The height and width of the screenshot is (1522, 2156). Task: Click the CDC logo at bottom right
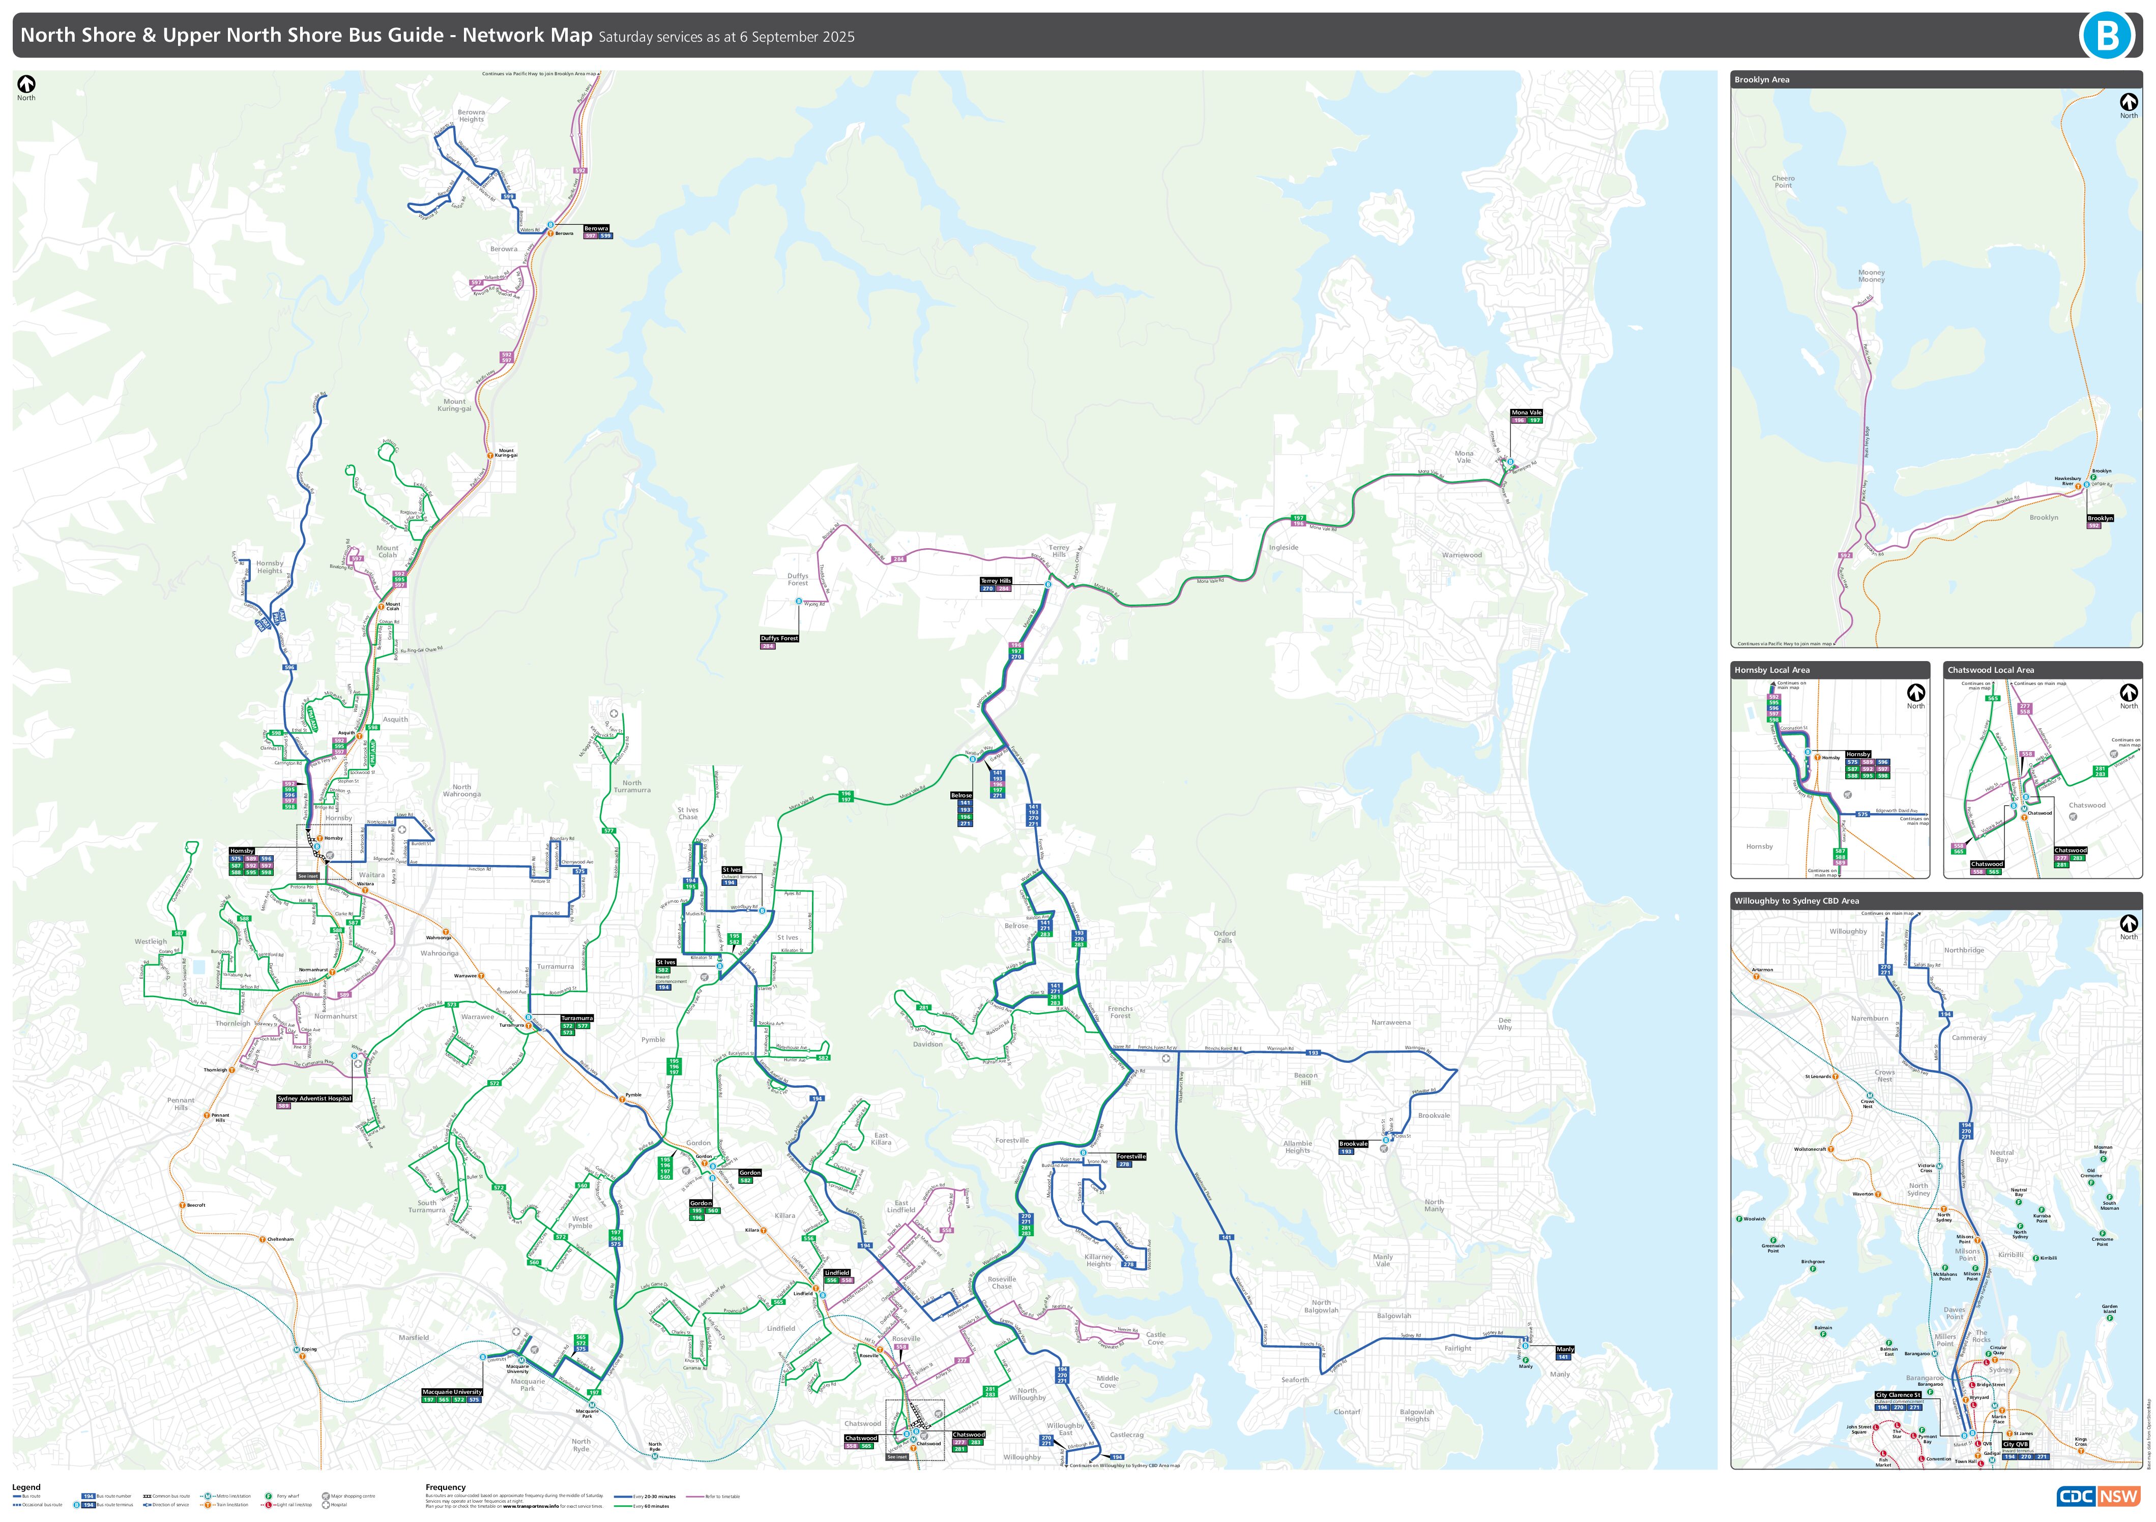pyautogui.click(x=2076, y=1496)
